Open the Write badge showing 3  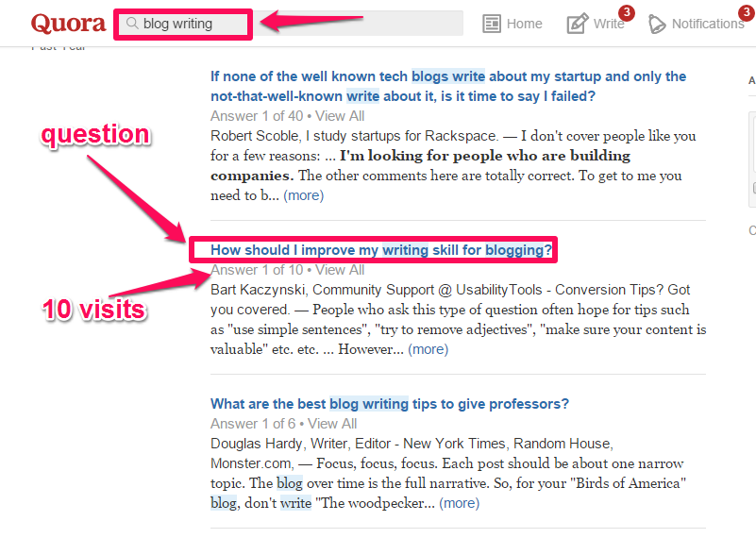click(x=627, y=12)
